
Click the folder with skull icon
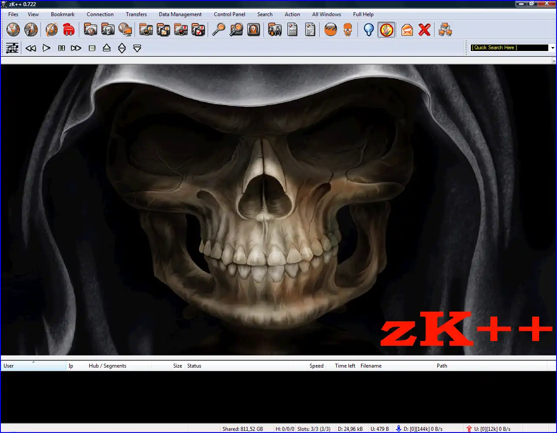click(x=108, y=30)
